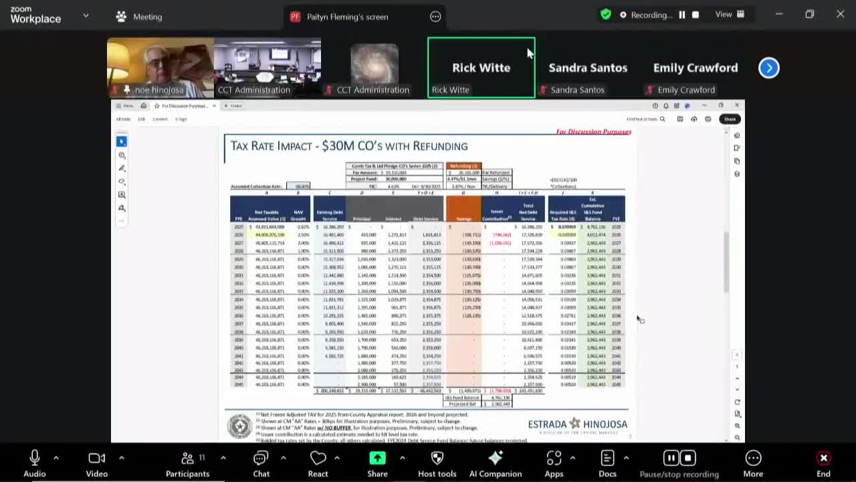Image resolution: width=856 pixels, height=482 pixels.
Task: Switch to the Meeting tab
Action: [x=139, y=17]
